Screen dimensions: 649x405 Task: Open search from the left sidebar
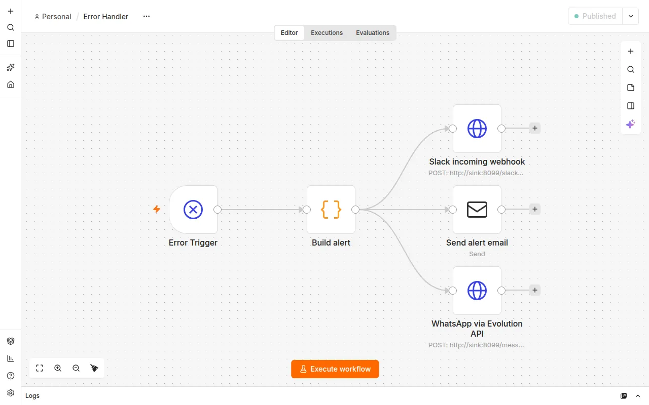(11, 27)
